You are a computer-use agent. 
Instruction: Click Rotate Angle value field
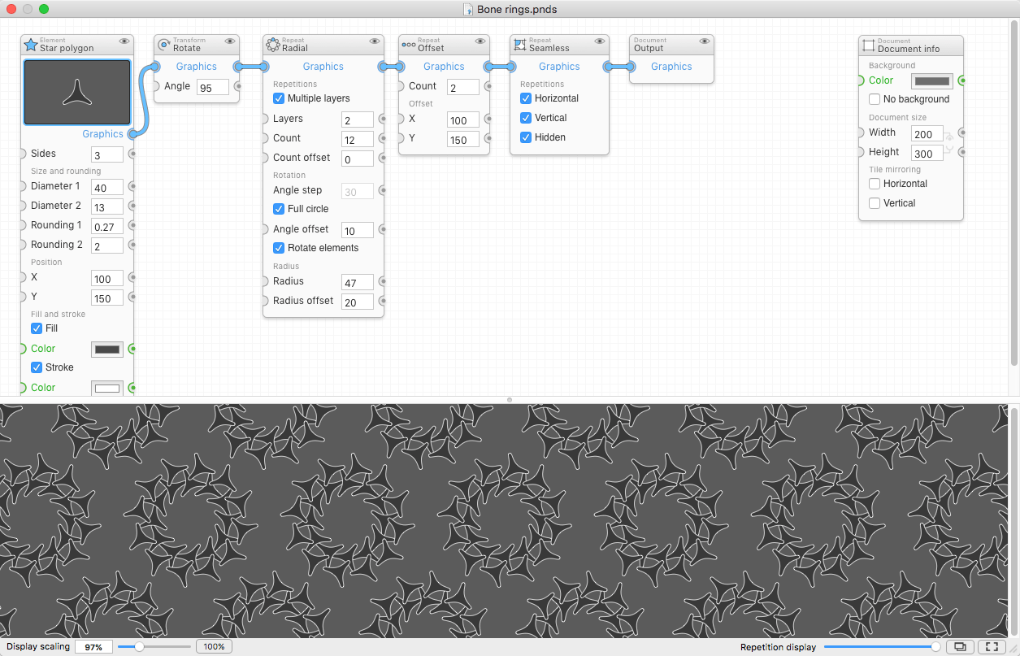[x=213, y=87]
